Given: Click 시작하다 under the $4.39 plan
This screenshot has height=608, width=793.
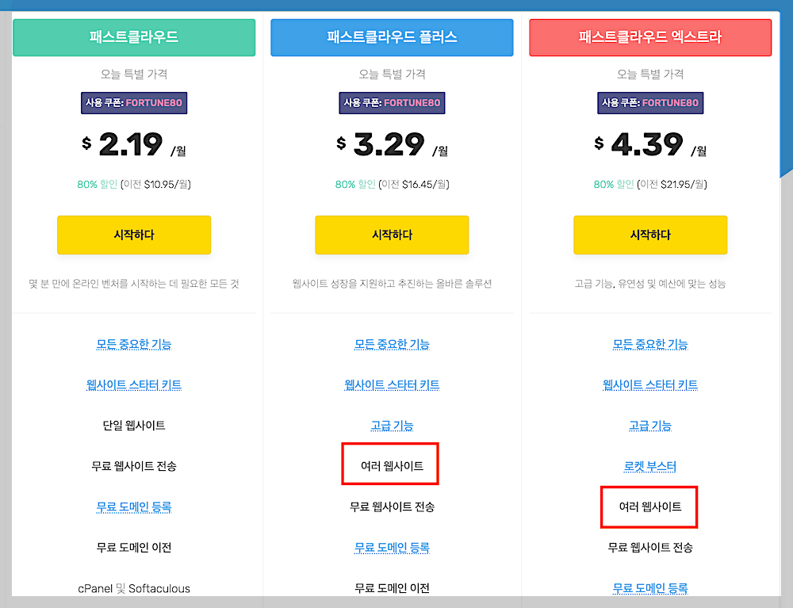Looking at the screenshot, I should pyautogui.click(x=650, y=235).
